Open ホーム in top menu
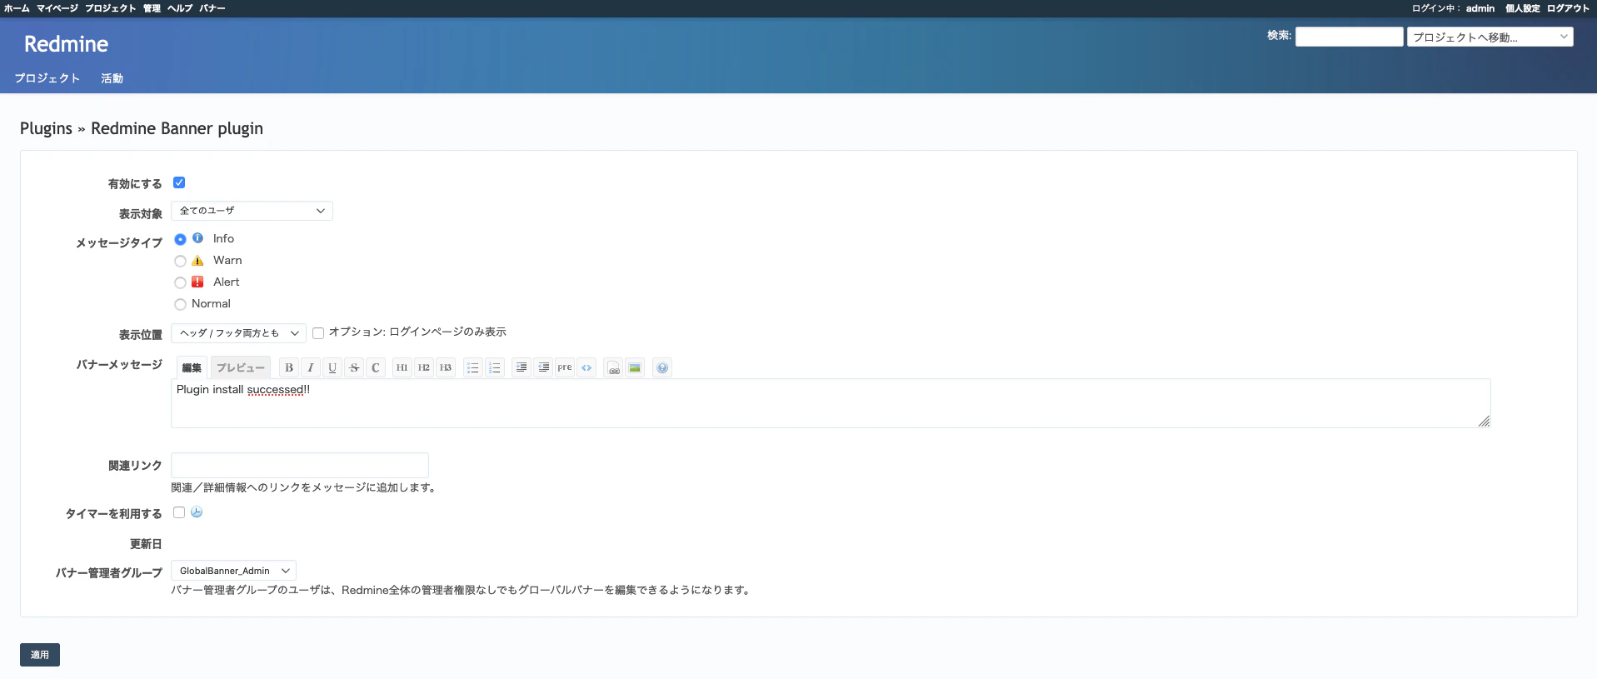 (17, 8)
